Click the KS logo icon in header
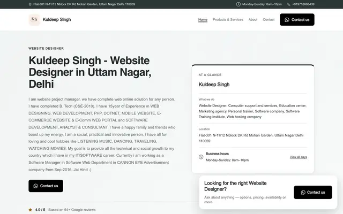The width and height of the screenshot is (343, 214). pyautogui.click(x=34, y=20)
